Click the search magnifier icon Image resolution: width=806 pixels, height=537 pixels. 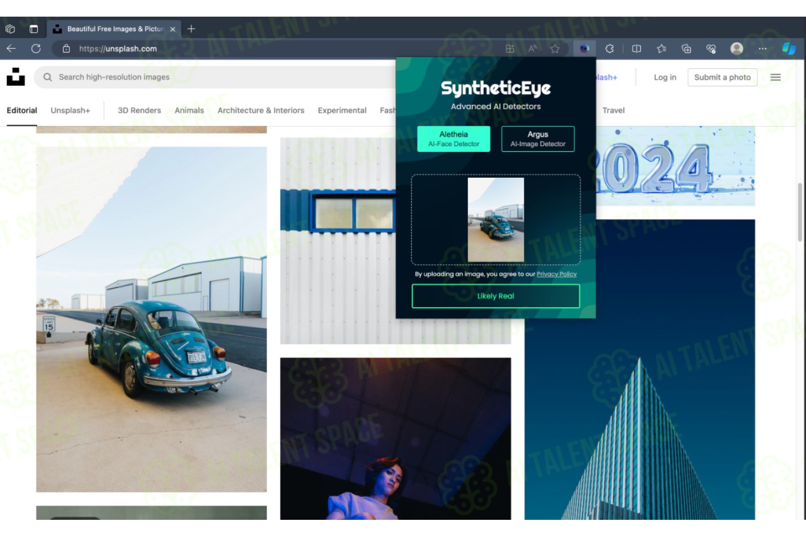pos(48,77)
